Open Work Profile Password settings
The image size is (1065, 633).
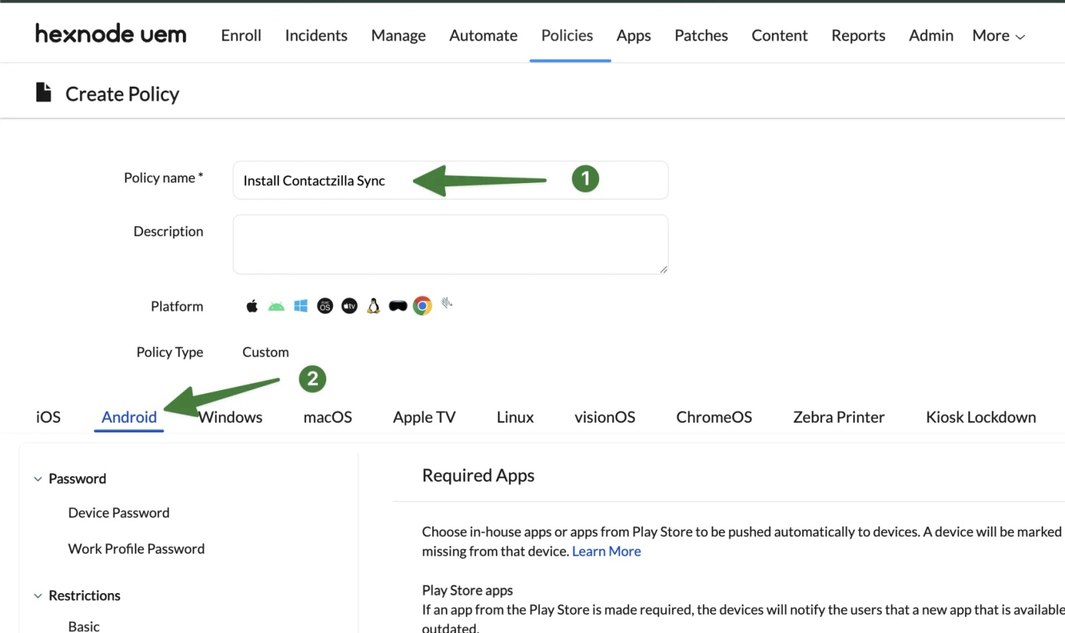tap(136, 549)
